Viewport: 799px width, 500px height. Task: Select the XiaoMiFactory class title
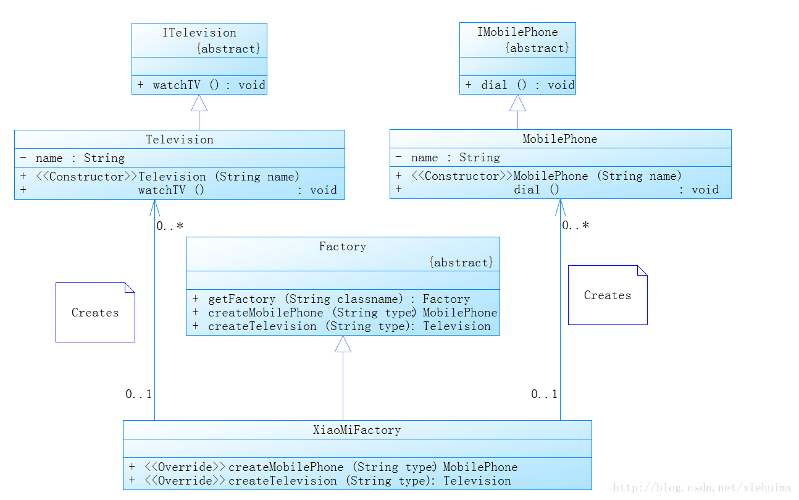tap(357, 430)
